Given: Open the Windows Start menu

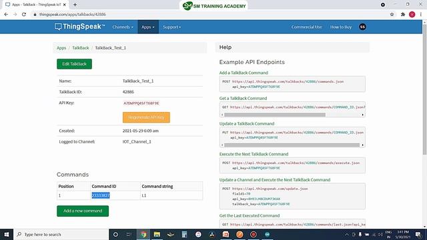Looking at the screenshot, I should tap(7, 234).
